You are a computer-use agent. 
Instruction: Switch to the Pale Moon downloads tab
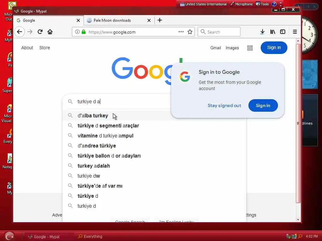(x=119, y=20)
